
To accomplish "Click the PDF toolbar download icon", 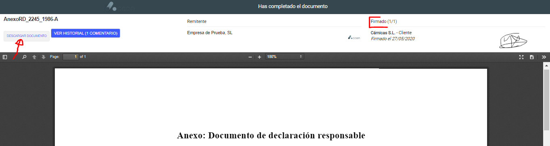I will click(532, 57).
